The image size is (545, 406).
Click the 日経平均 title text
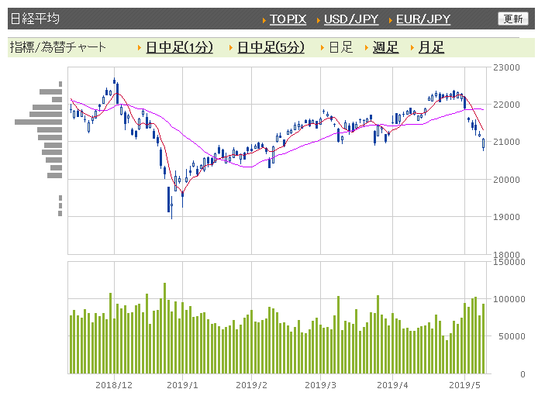35,19
